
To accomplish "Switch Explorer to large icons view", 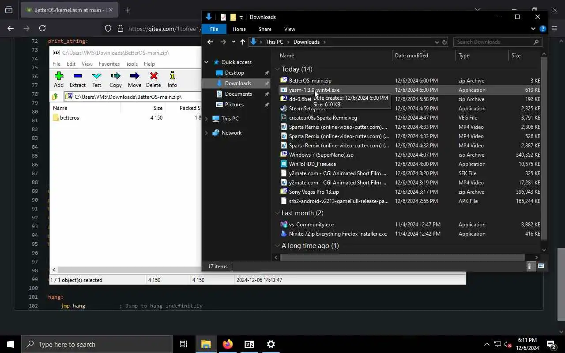I will click(541, 266).
